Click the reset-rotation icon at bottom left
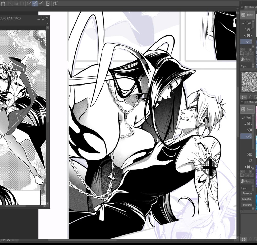Viewport: 257px width, 245px height. tap(13, 240)
